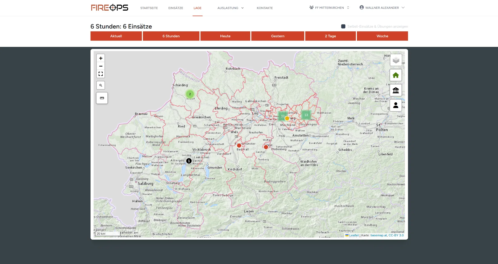The height and width of the screenshot is (264, 498).
Task: Open the Einsätze menu item
Action: click(176, 8)
